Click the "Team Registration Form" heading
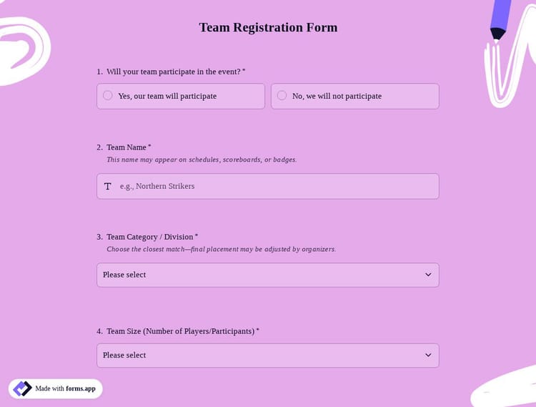Viewport: 536px width, 407px height. coord(268,27)
